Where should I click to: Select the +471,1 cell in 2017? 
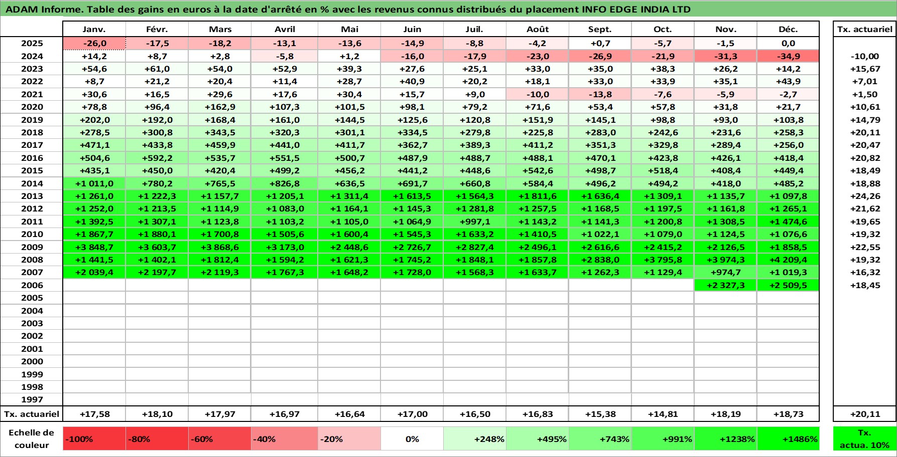point(94,145)
